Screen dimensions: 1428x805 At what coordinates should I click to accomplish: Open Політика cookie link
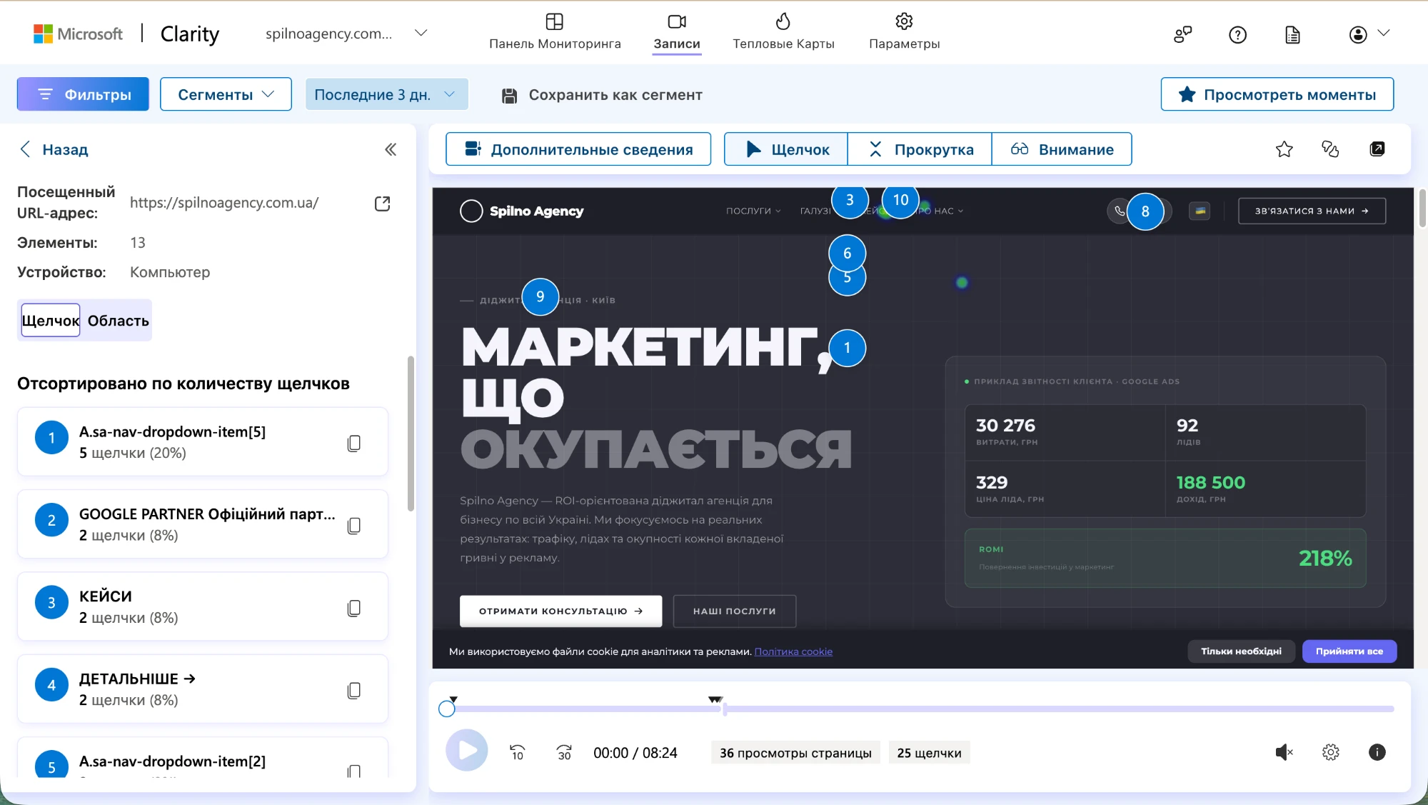click(x=793, y=651)
